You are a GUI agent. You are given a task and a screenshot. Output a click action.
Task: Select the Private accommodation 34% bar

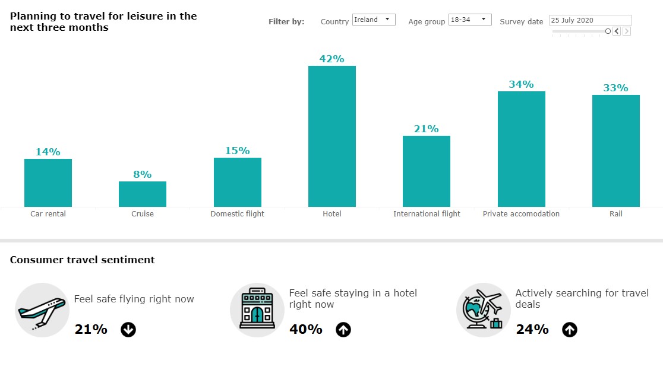[x=521, y=149]
